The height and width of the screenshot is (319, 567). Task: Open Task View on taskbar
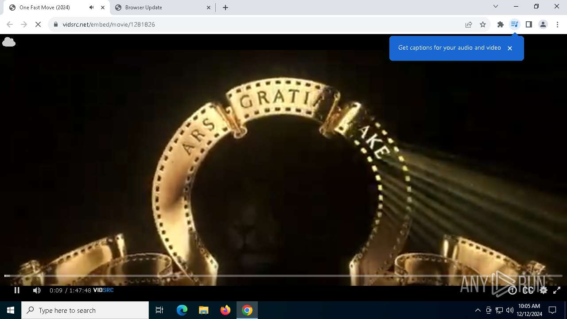tap(159, 310)
